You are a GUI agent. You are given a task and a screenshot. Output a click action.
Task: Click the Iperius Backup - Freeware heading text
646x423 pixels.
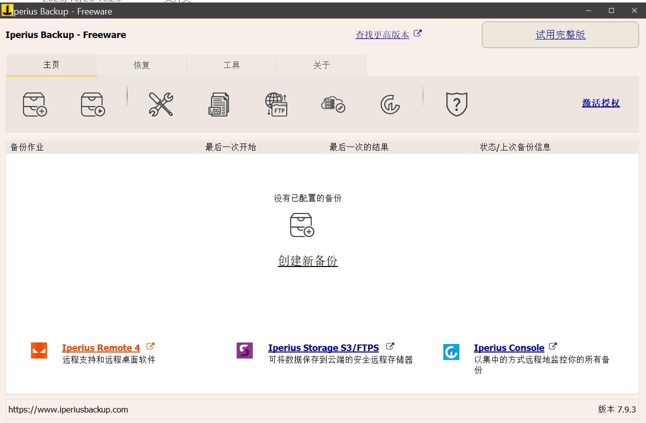66,35
